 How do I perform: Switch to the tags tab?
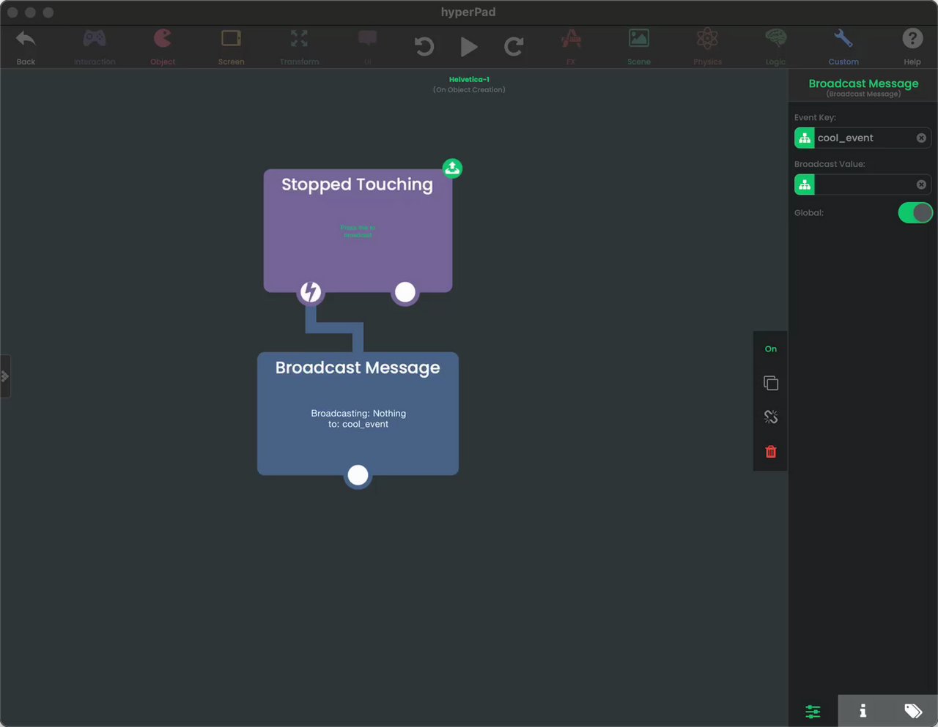[913, 711]
